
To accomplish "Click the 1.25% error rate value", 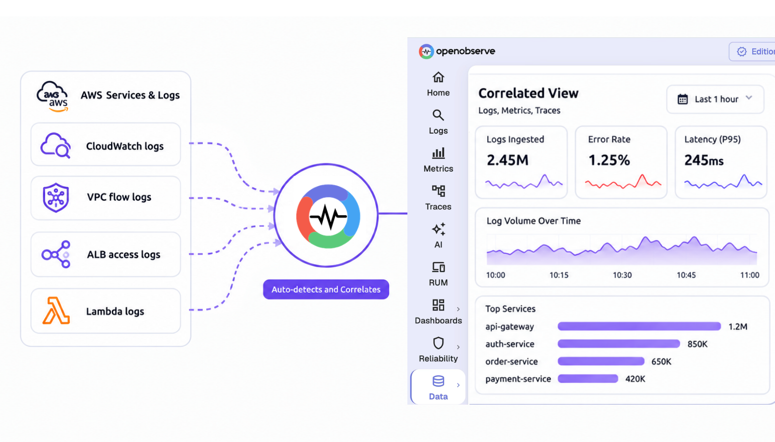I will [x=609, y=160].
